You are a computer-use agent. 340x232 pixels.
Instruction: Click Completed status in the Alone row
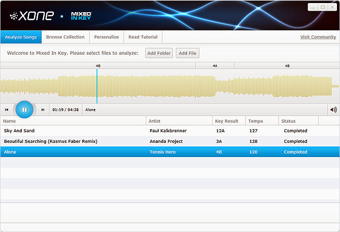click(295, 152)
